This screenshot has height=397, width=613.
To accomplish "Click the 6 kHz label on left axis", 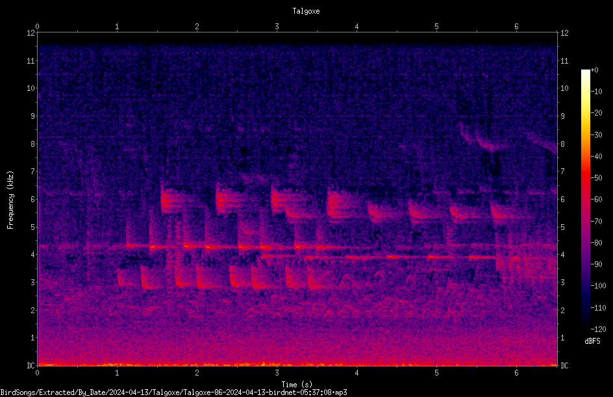I will pyautogui.click(x=33, y=199).
